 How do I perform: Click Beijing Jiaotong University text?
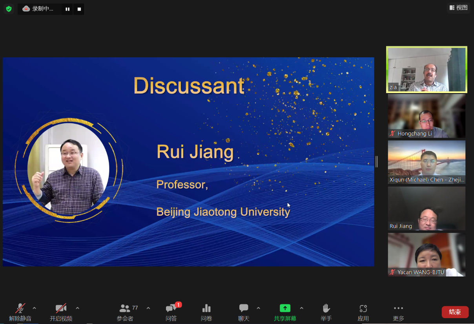click(223, 212)
